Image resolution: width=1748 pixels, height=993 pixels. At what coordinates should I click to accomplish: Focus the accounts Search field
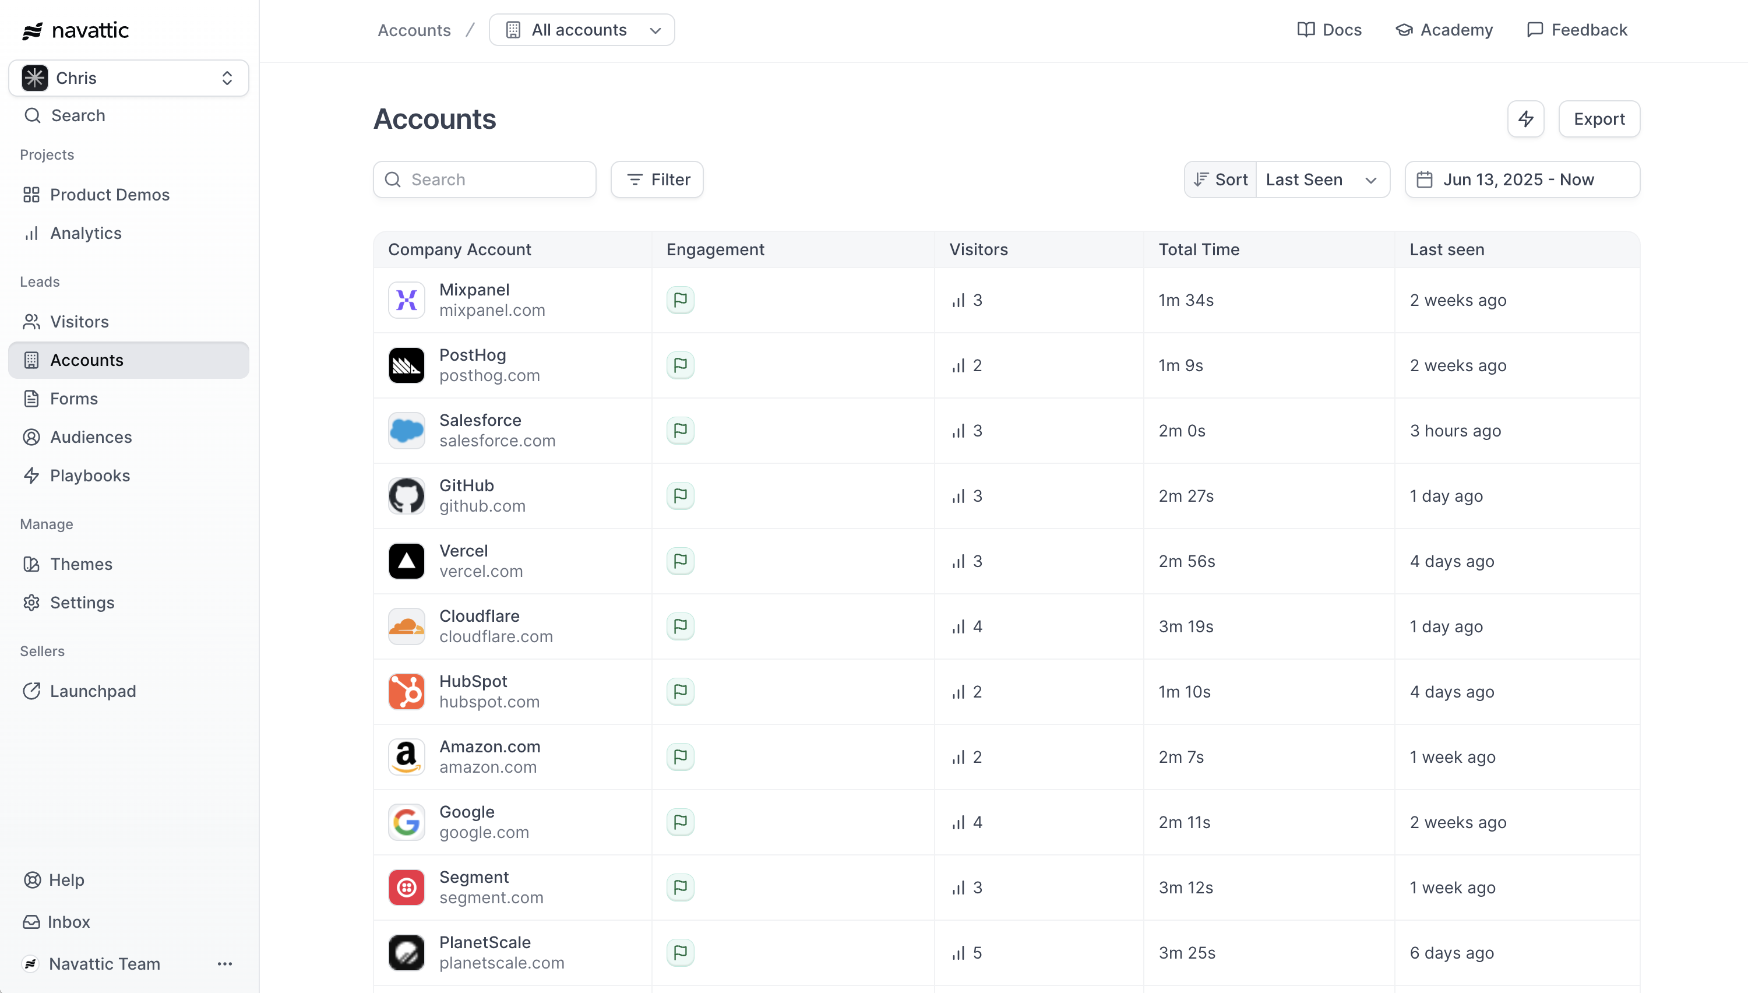coord(485,180)
